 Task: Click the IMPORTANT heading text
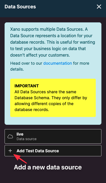click(27, 86)
